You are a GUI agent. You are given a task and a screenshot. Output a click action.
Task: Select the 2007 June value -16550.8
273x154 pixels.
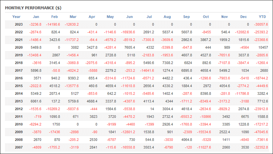[x=128, y=147]
